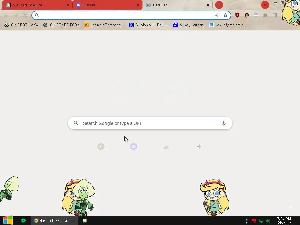Switch to the Discord tab

click(108, 5)
